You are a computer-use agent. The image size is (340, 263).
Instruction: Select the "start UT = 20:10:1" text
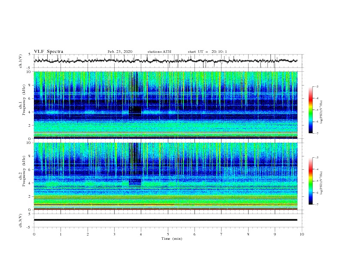tap(207, 52)
